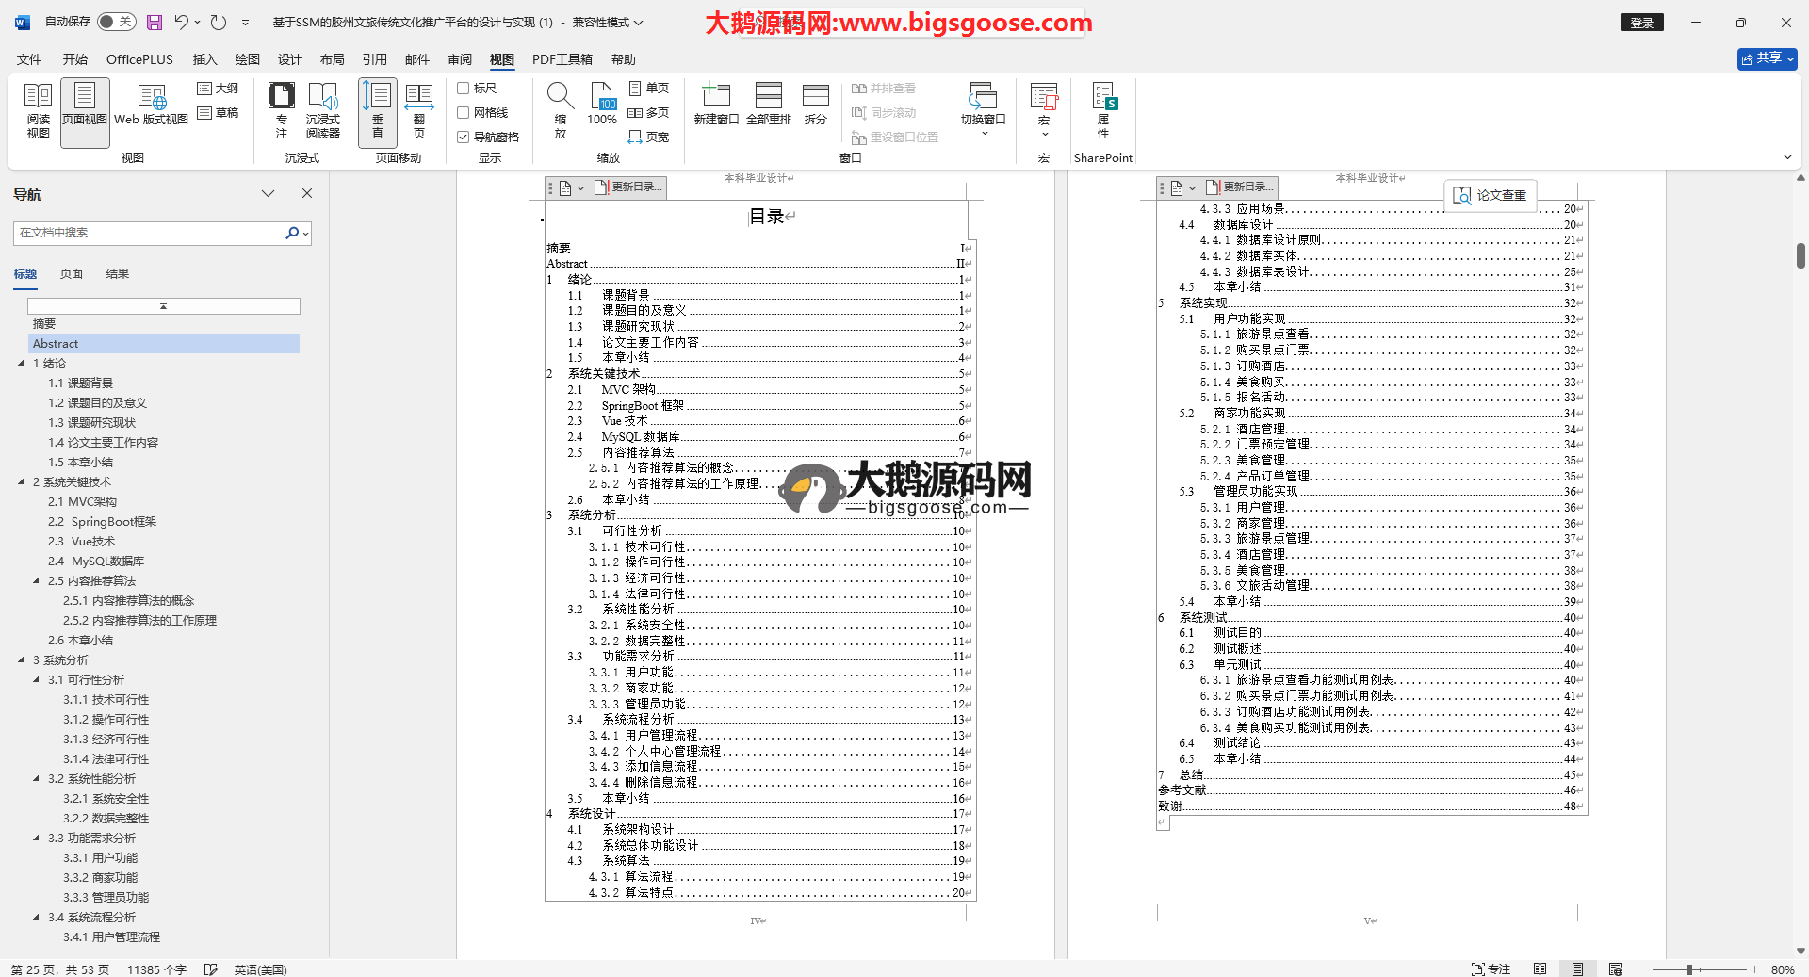The width and height of the screenshot is (1809, 977).
Task: Open Read Mode view (阅读视图)
Action: 38,111
